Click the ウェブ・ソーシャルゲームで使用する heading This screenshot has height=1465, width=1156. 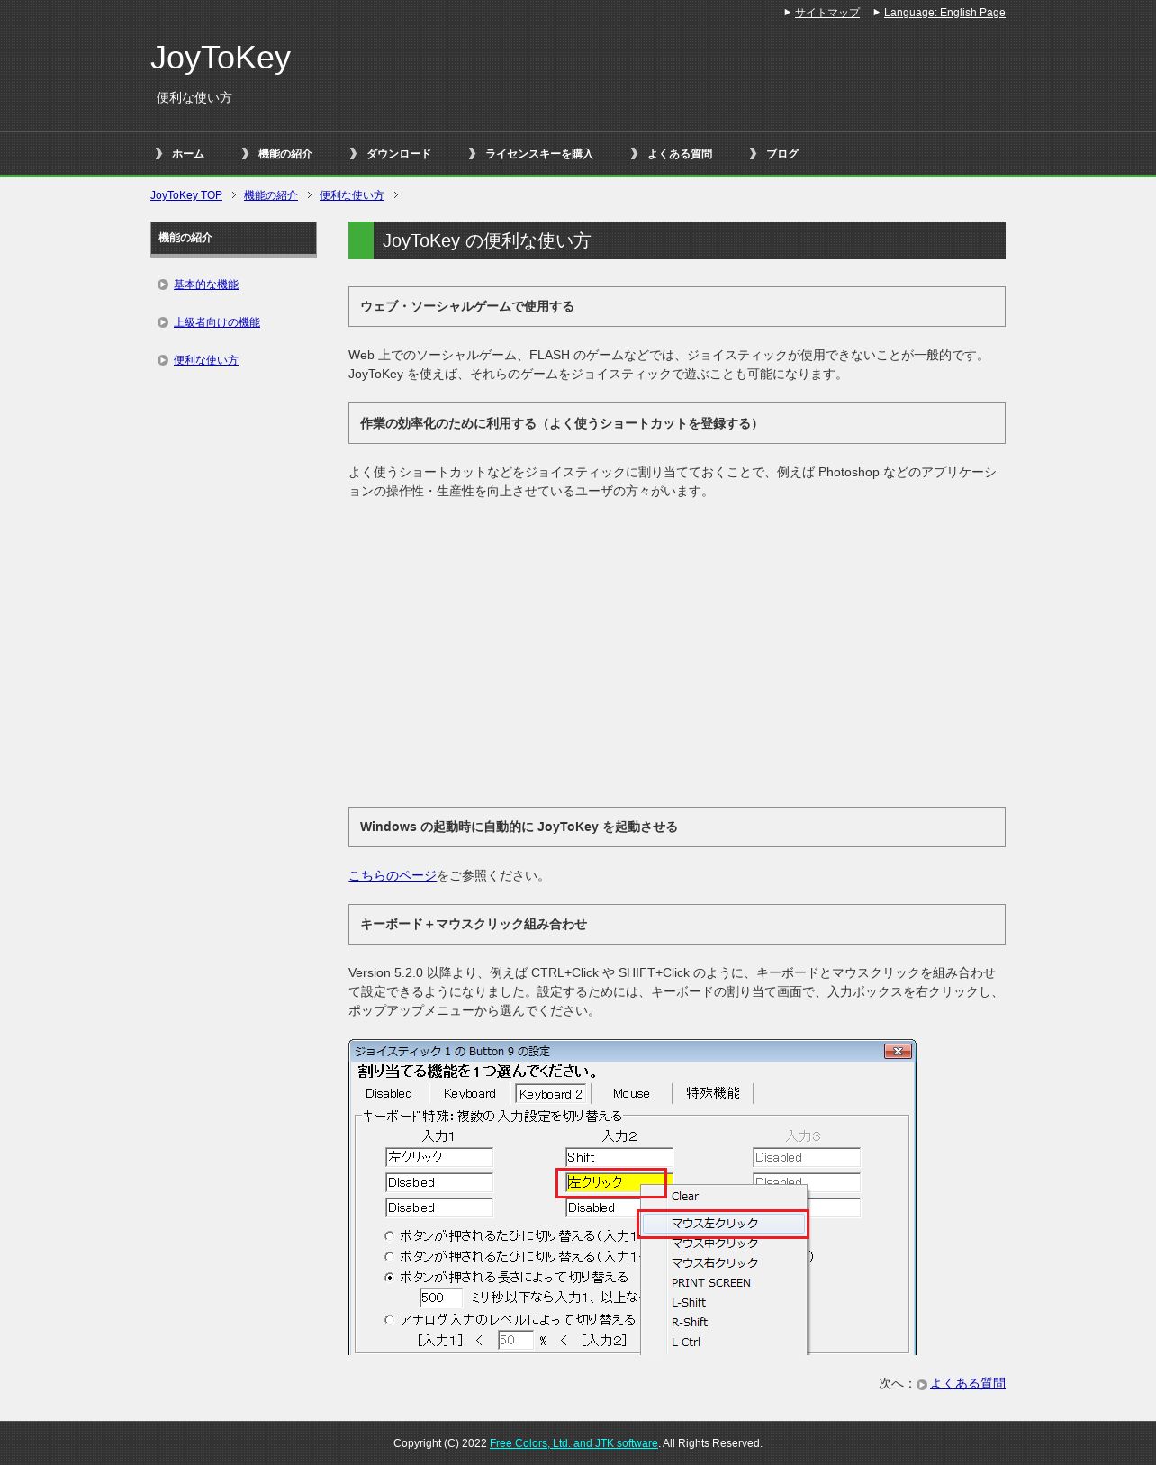click(x=677, y=306)
